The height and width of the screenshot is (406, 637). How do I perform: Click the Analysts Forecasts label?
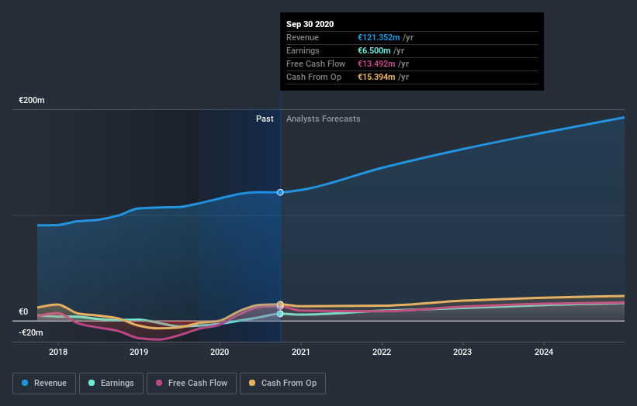[x=324, y=119]
